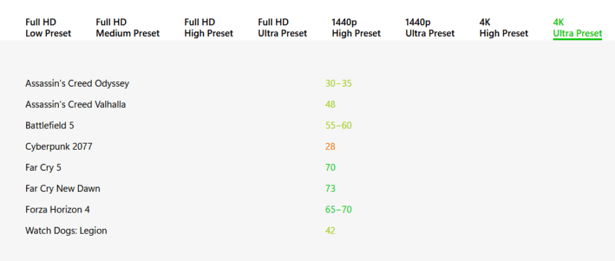The image size is (615, 261).
Task: Click the orange 28 FPS value
Action: pyautogui.click(x=330, y=147)
